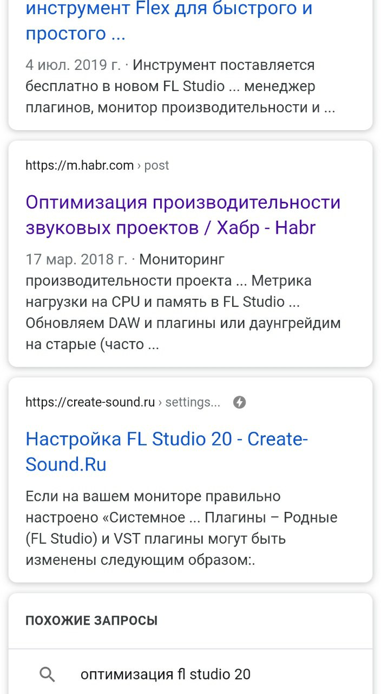Tap the AMP lightning icon next to create-sound.ru
This screenshot has width=381, height=694.
point(239,402)
